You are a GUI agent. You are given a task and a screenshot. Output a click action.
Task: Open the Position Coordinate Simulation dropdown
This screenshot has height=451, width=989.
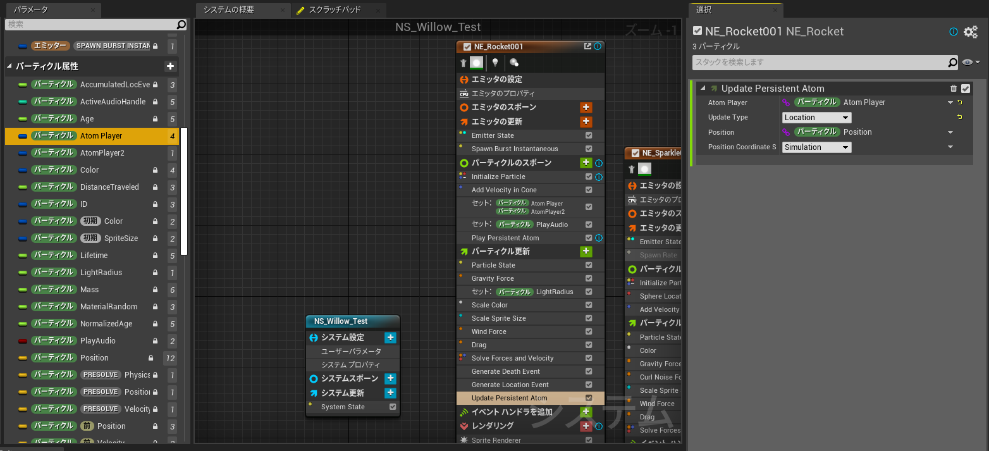816,147
